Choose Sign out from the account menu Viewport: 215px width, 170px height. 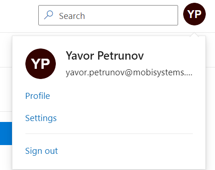(x=42, y=151)
